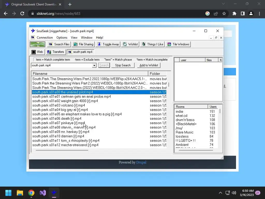The height and width of the screenshot is (199, 265).
Task: Open the Window menu
Action: click(x=86, y=38)
